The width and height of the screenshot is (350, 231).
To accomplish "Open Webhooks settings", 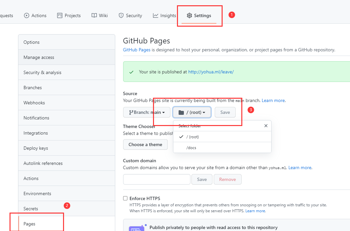I will click(x=67, y=103).
